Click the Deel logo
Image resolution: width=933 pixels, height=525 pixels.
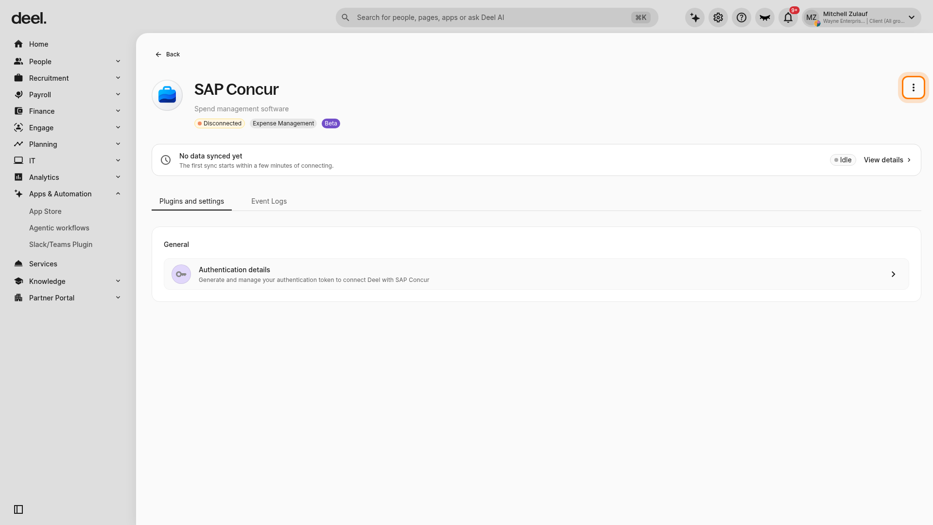click(x=29, y=18)
